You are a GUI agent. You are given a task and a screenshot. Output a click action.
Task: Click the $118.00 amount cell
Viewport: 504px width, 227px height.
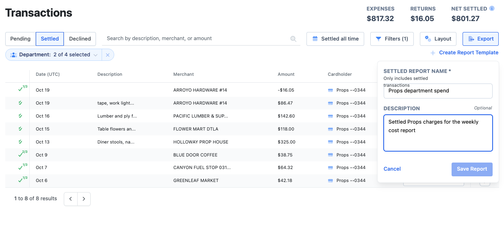[x=287, y=129]
